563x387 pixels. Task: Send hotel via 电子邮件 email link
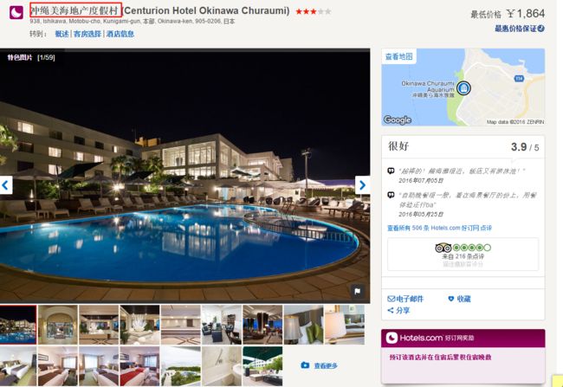pyautogui.click(x=405, y=299)
